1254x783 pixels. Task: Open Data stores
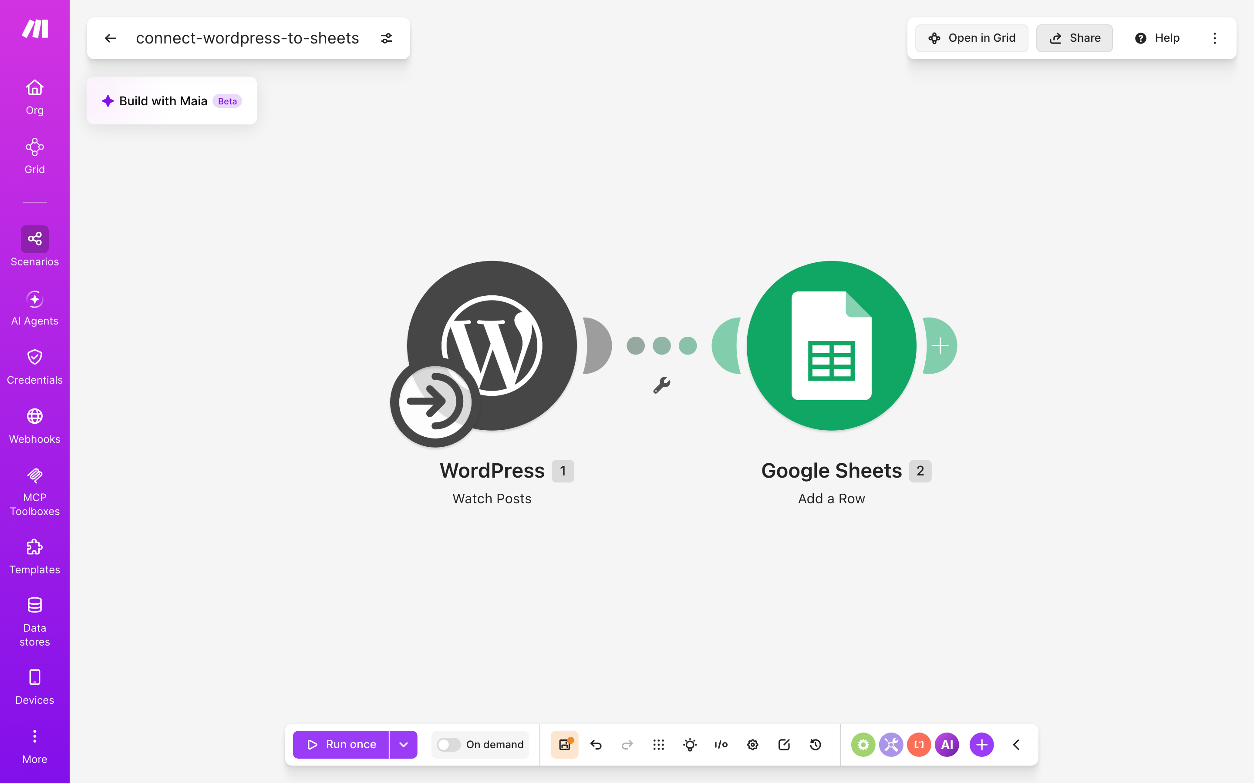pyautogui.click(x=35, y=622)
